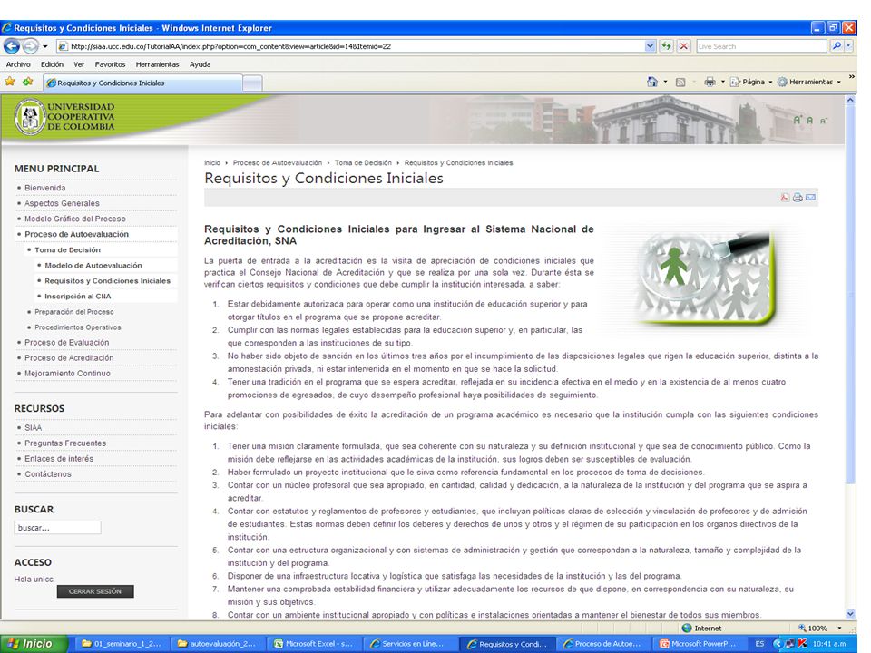This screenshot has height=653, width=871.
Task: Click the Toma de Decisión breadcrumb link
Action: [363, 162]
